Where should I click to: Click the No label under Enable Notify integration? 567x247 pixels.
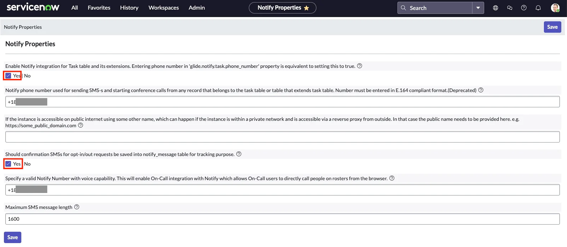click(x=27, y=76)
